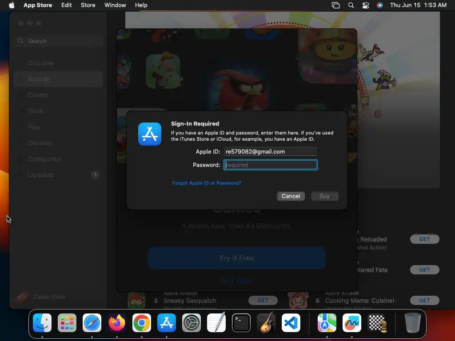Open Finder from the Dock
455x341 pixels.
pos(42,323)
